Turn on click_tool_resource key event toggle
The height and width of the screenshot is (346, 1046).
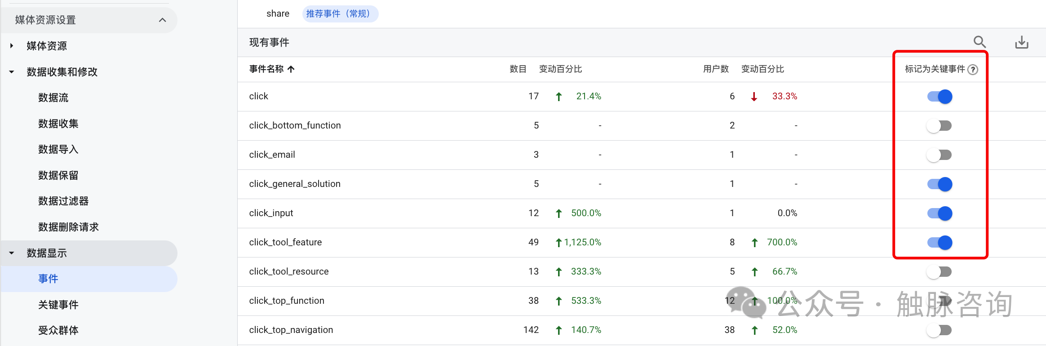pyautogui.click(x=940, y=272)
